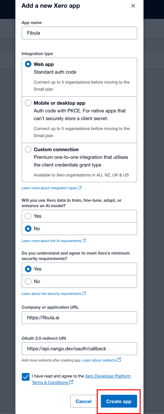Screen dimensions: 164x414
Task: Select No for AI model training question
Action: tap(28, 229)
